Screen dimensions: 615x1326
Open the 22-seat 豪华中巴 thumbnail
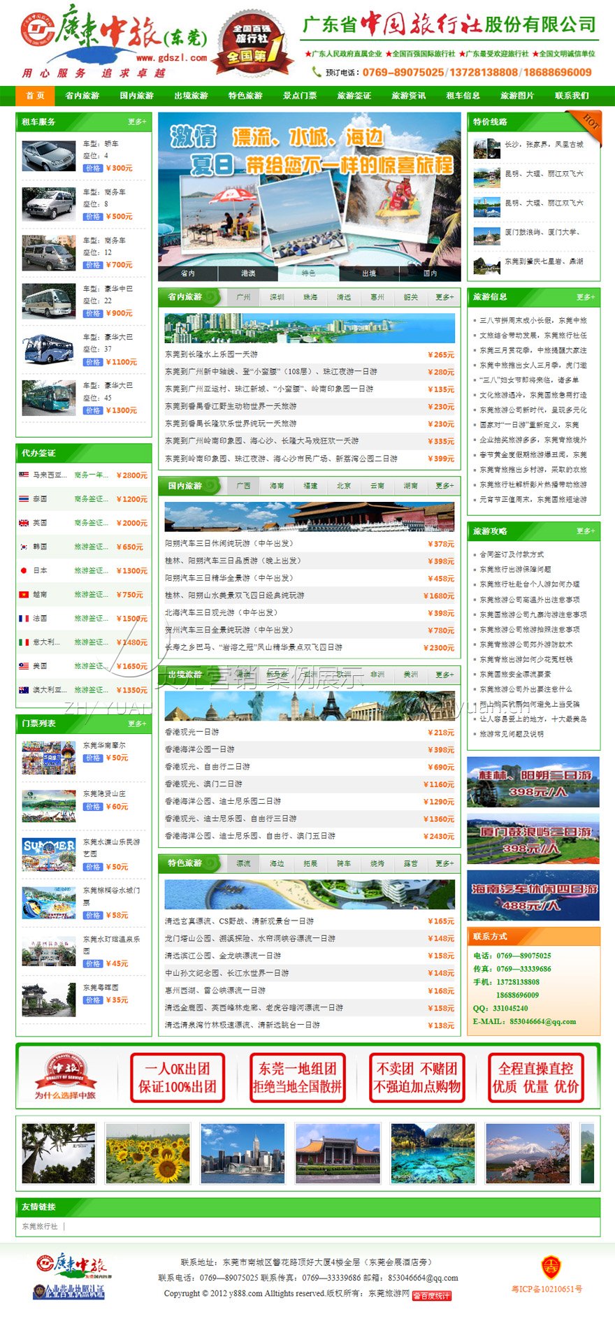49,301
